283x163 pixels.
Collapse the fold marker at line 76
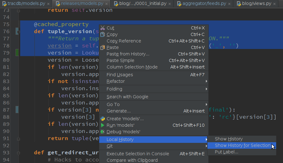18,32
